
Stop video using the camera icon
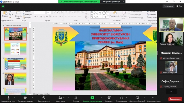coord(25,98)
